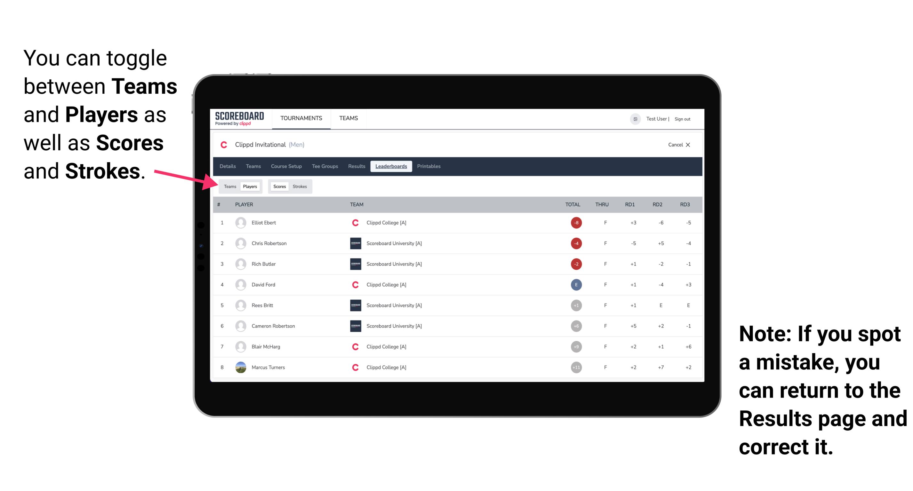This screenshot has width=913, height=491.
Task: Expand the Printables tab options
Action: click(429, 166)
